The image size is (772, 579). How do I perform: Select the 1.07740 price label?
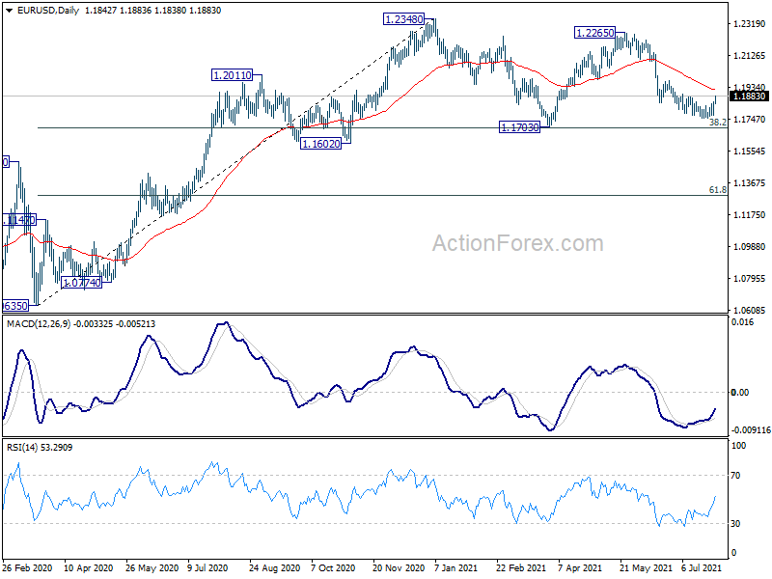82,283
